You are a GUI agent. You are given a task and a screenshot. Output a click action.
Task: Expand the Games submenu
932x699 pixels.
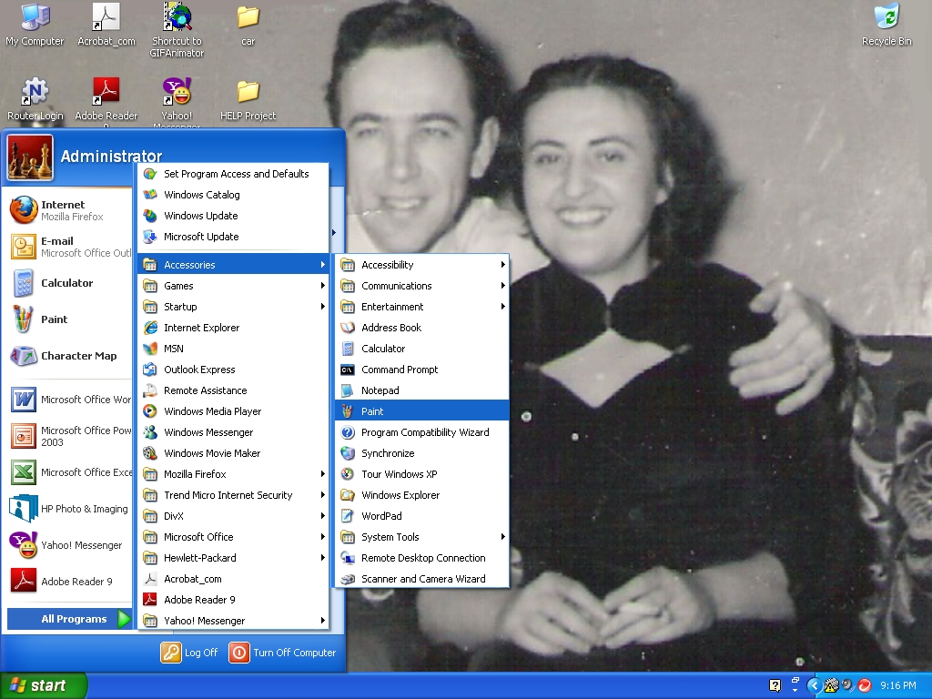click(234, 286)
